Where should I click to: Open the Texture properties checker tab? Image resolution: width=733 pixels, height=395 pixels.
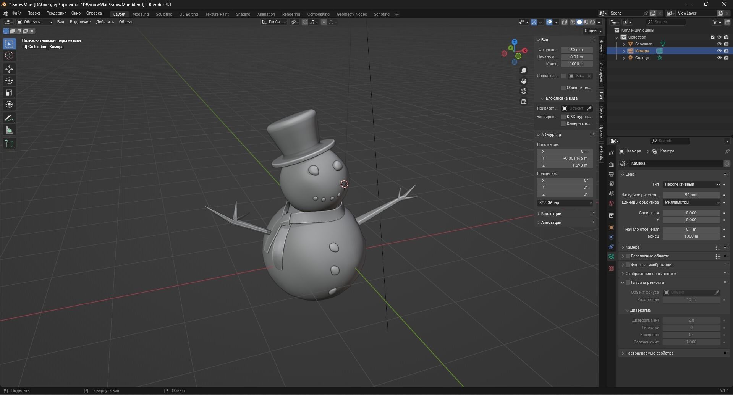(x=611, y=269)
